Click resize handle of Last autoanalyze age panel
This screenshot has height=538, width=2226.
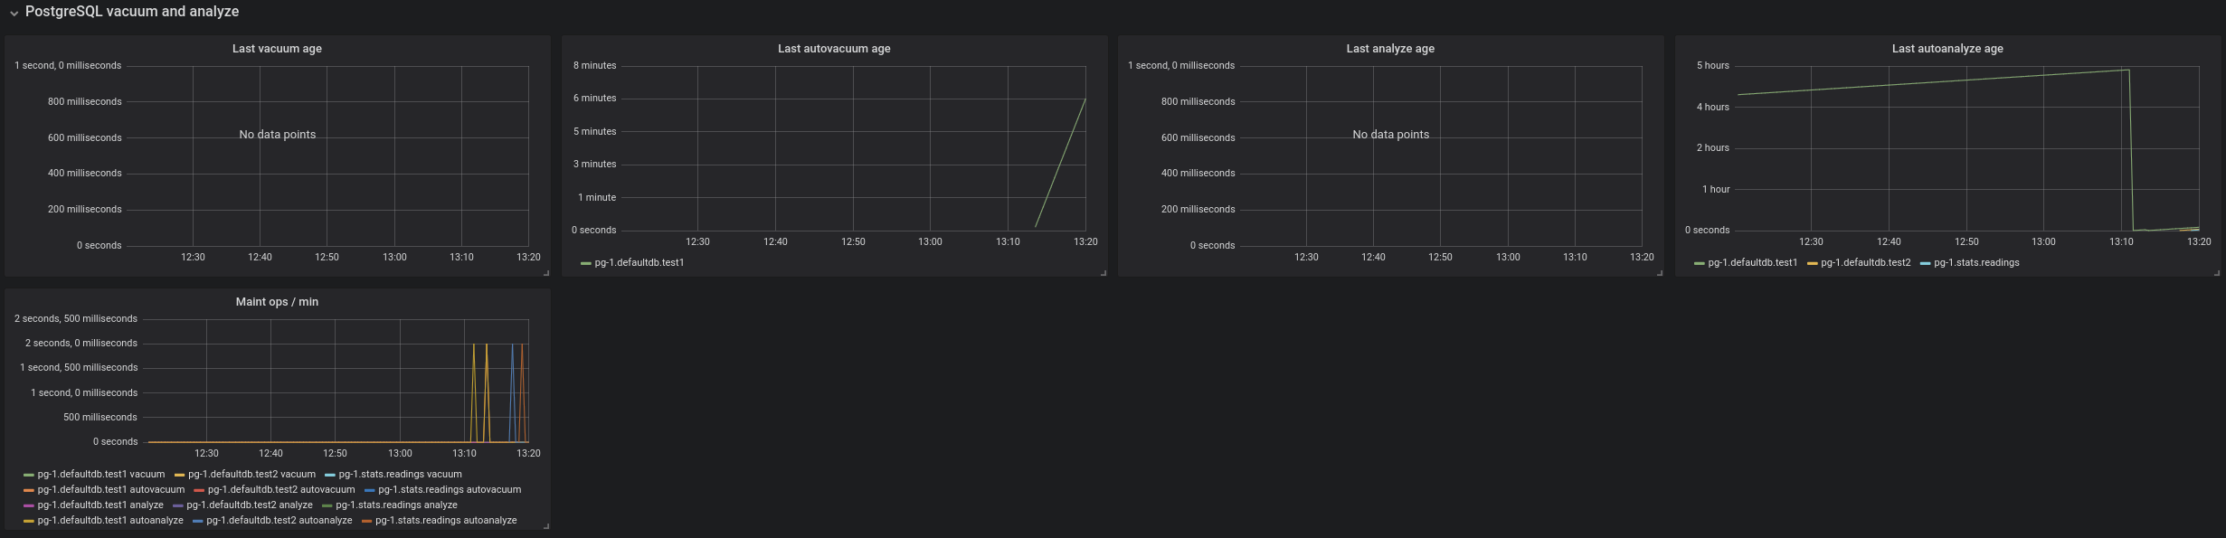coord(2216,272)
